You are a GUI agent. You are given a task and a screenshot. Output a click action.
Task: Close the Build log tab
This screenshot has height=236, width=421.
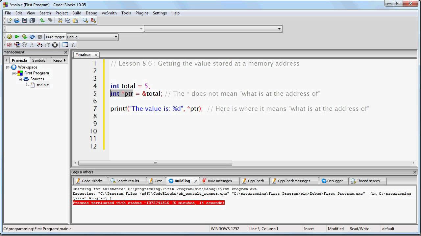(196, 181)
